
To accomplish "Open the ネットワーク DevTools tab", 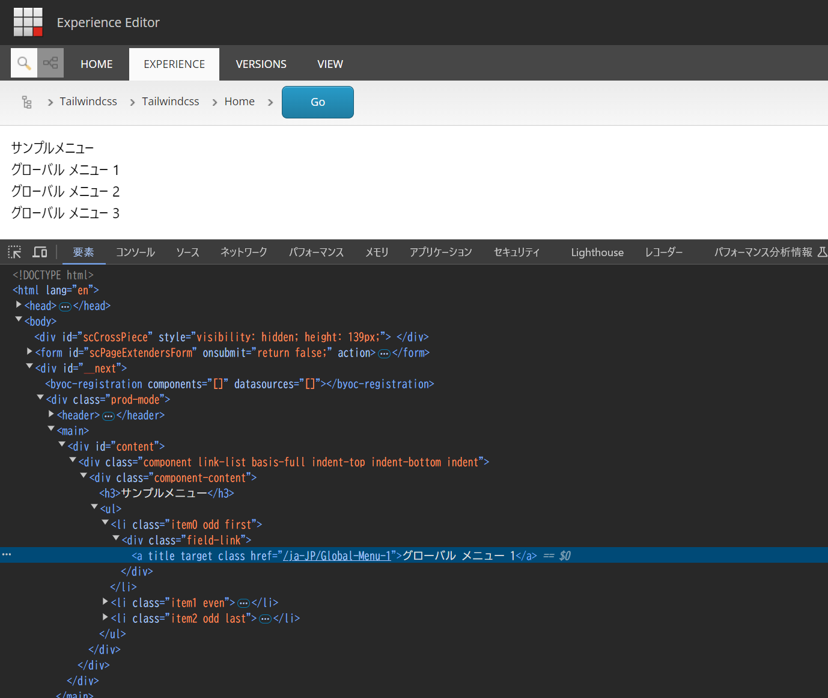I will pos(243,252).
